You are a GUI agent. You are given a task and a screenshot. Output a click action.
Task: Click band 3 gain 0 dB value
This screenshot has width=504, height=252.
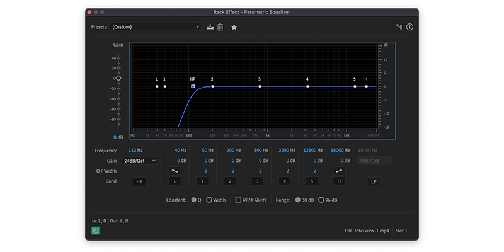click(x=263, y=161)
